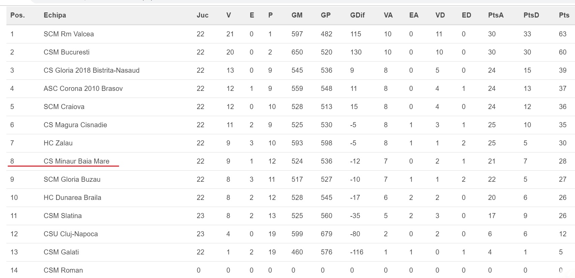575x278 pixels.
Task: Select the Pos. column header
Action: tap(18, 15)
